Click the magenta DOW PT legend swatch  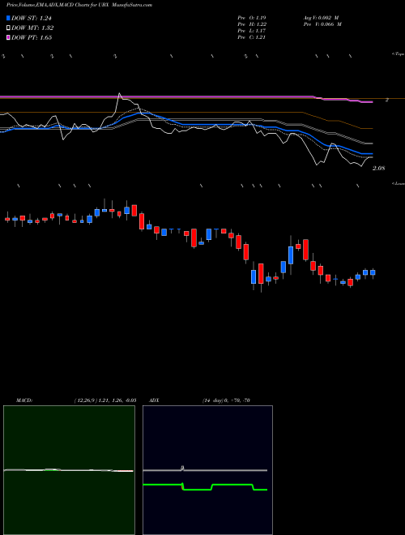point(9,37)
